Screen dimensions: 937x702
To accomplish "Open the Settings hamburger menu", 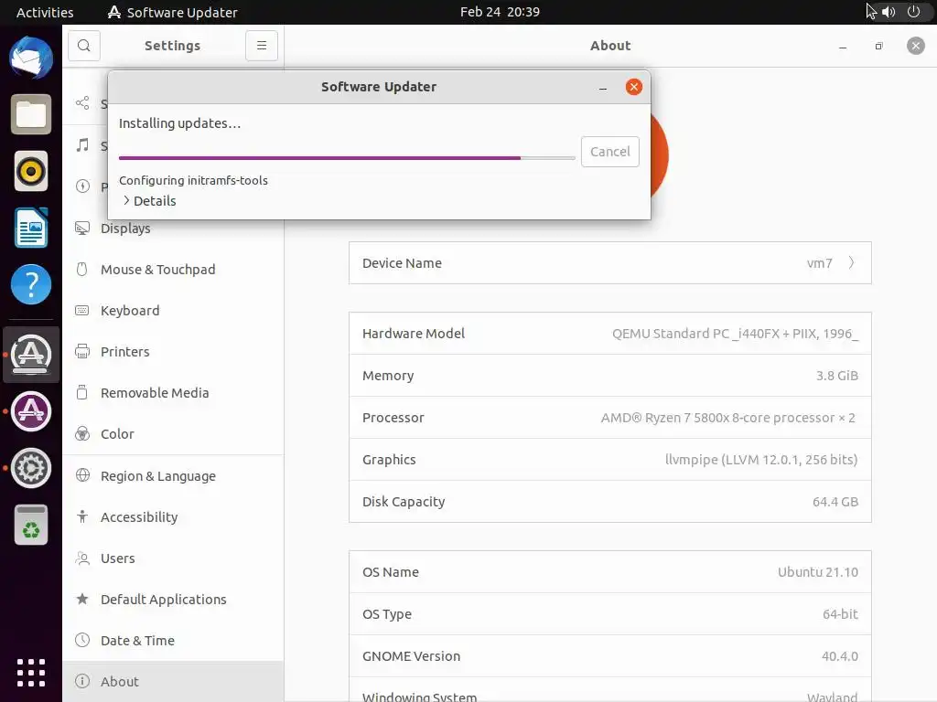I will (262, 46).
